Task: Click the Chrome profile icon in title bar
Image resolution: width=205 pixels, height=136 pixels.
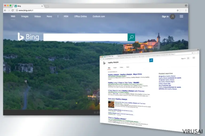Action: point(186,6)
